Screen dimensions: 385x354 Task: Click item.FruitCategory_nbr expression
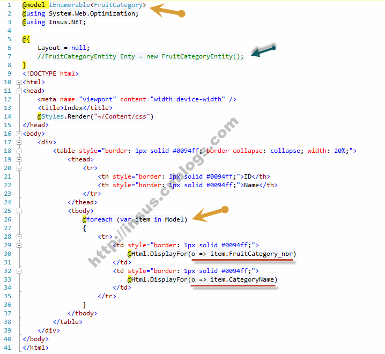(x=251, y=254)
